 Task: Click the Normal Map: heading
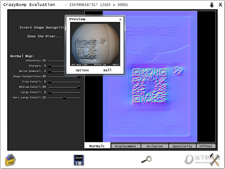point(22,56)
